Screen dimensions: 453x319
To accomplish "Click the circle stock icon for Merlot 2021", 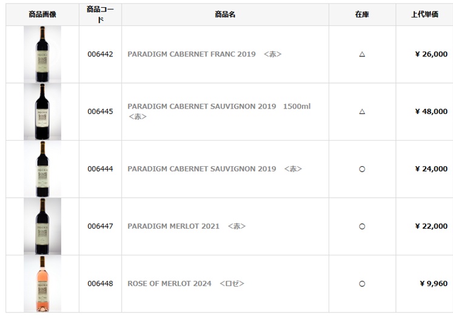I will point(362,226).
